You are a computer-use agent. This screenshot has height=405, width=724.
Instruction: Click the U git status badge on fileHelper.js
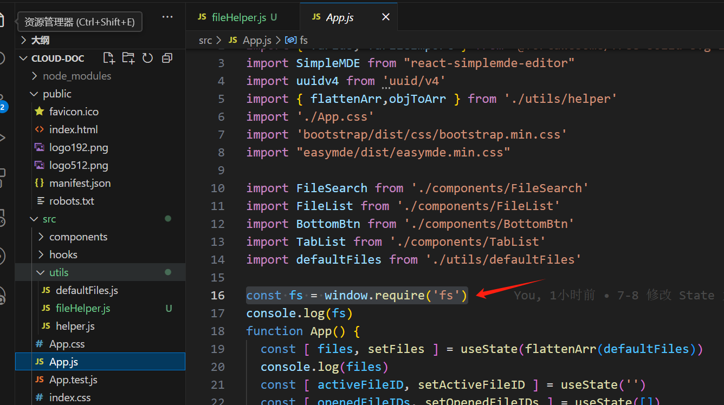pyautogui.click(x=169, y=308)
